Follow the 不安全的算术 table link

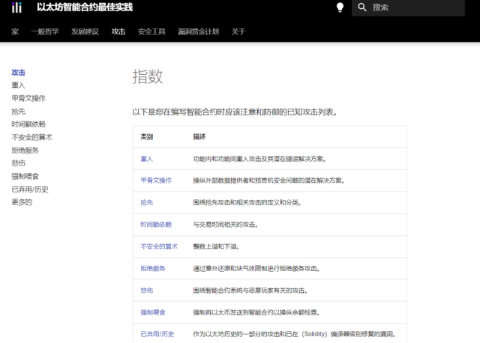point(159,246)
